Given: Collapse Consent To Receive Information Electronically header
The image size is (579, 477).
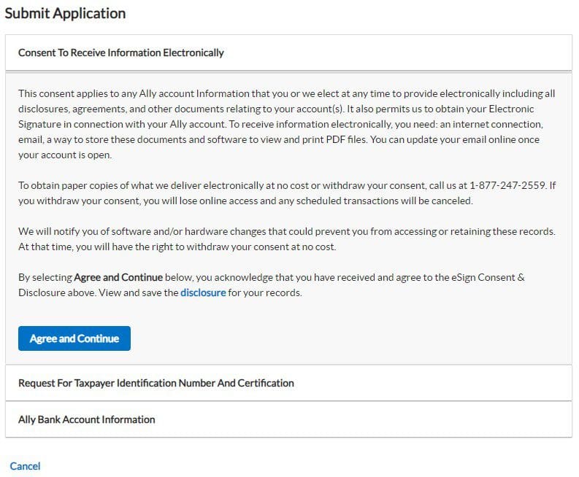Looking at the screenshot, I should tap(288, 53).
